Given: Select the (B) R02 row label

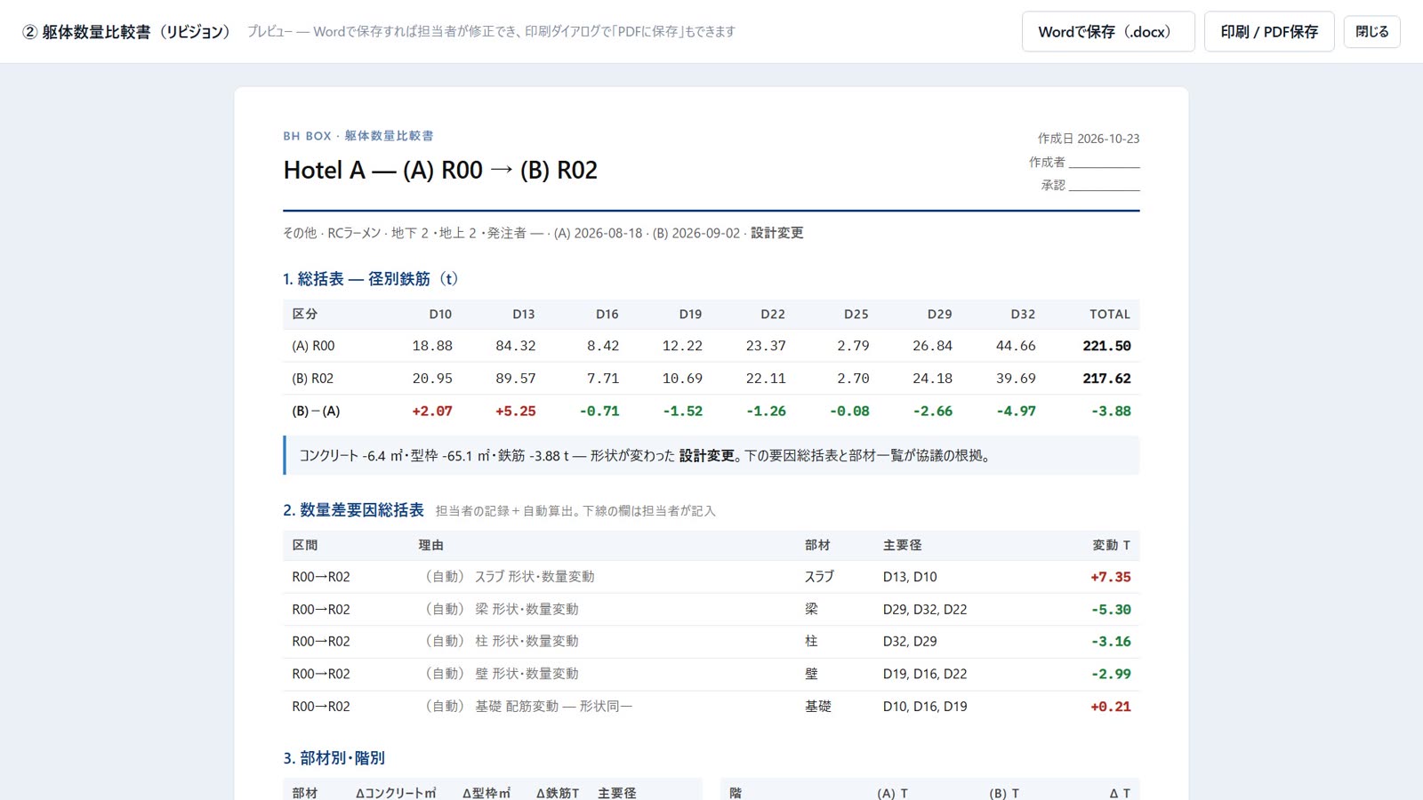Looking at the screenshot, I should click(313, 379).
